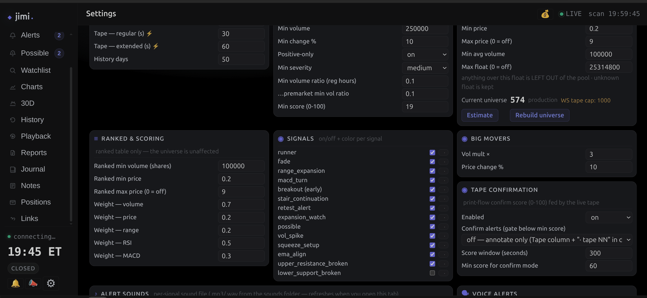Click the sidebar navigation scrollbar
The width and height of the screenshot is (647, 298).
coord(71,144)
